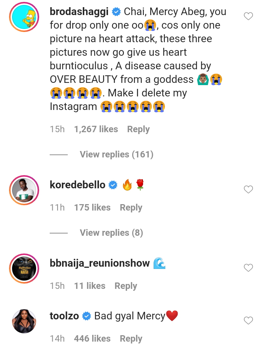The image size is (271, 345).
Task: Open the koredebello username link
Action: (x=78, y=185)
